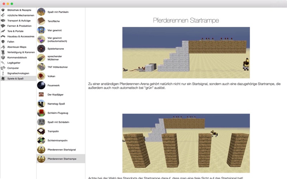Open the Fallen category
The image size is (287, 179).
coord(18,42)
